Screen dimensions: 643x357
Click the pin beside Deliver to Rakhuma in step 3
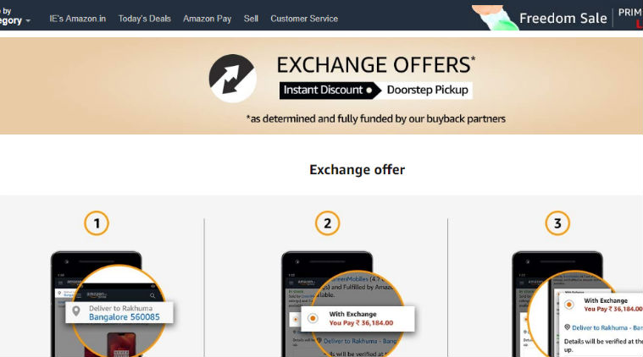pos(567,327)
